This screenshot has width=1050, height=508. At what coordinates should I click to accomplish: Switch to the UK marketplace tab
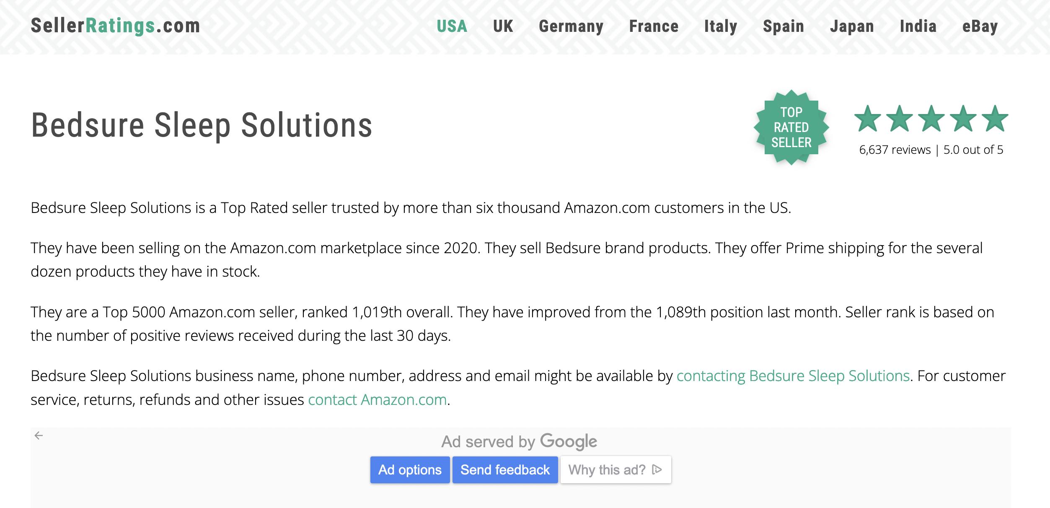[x=503, y=26]
